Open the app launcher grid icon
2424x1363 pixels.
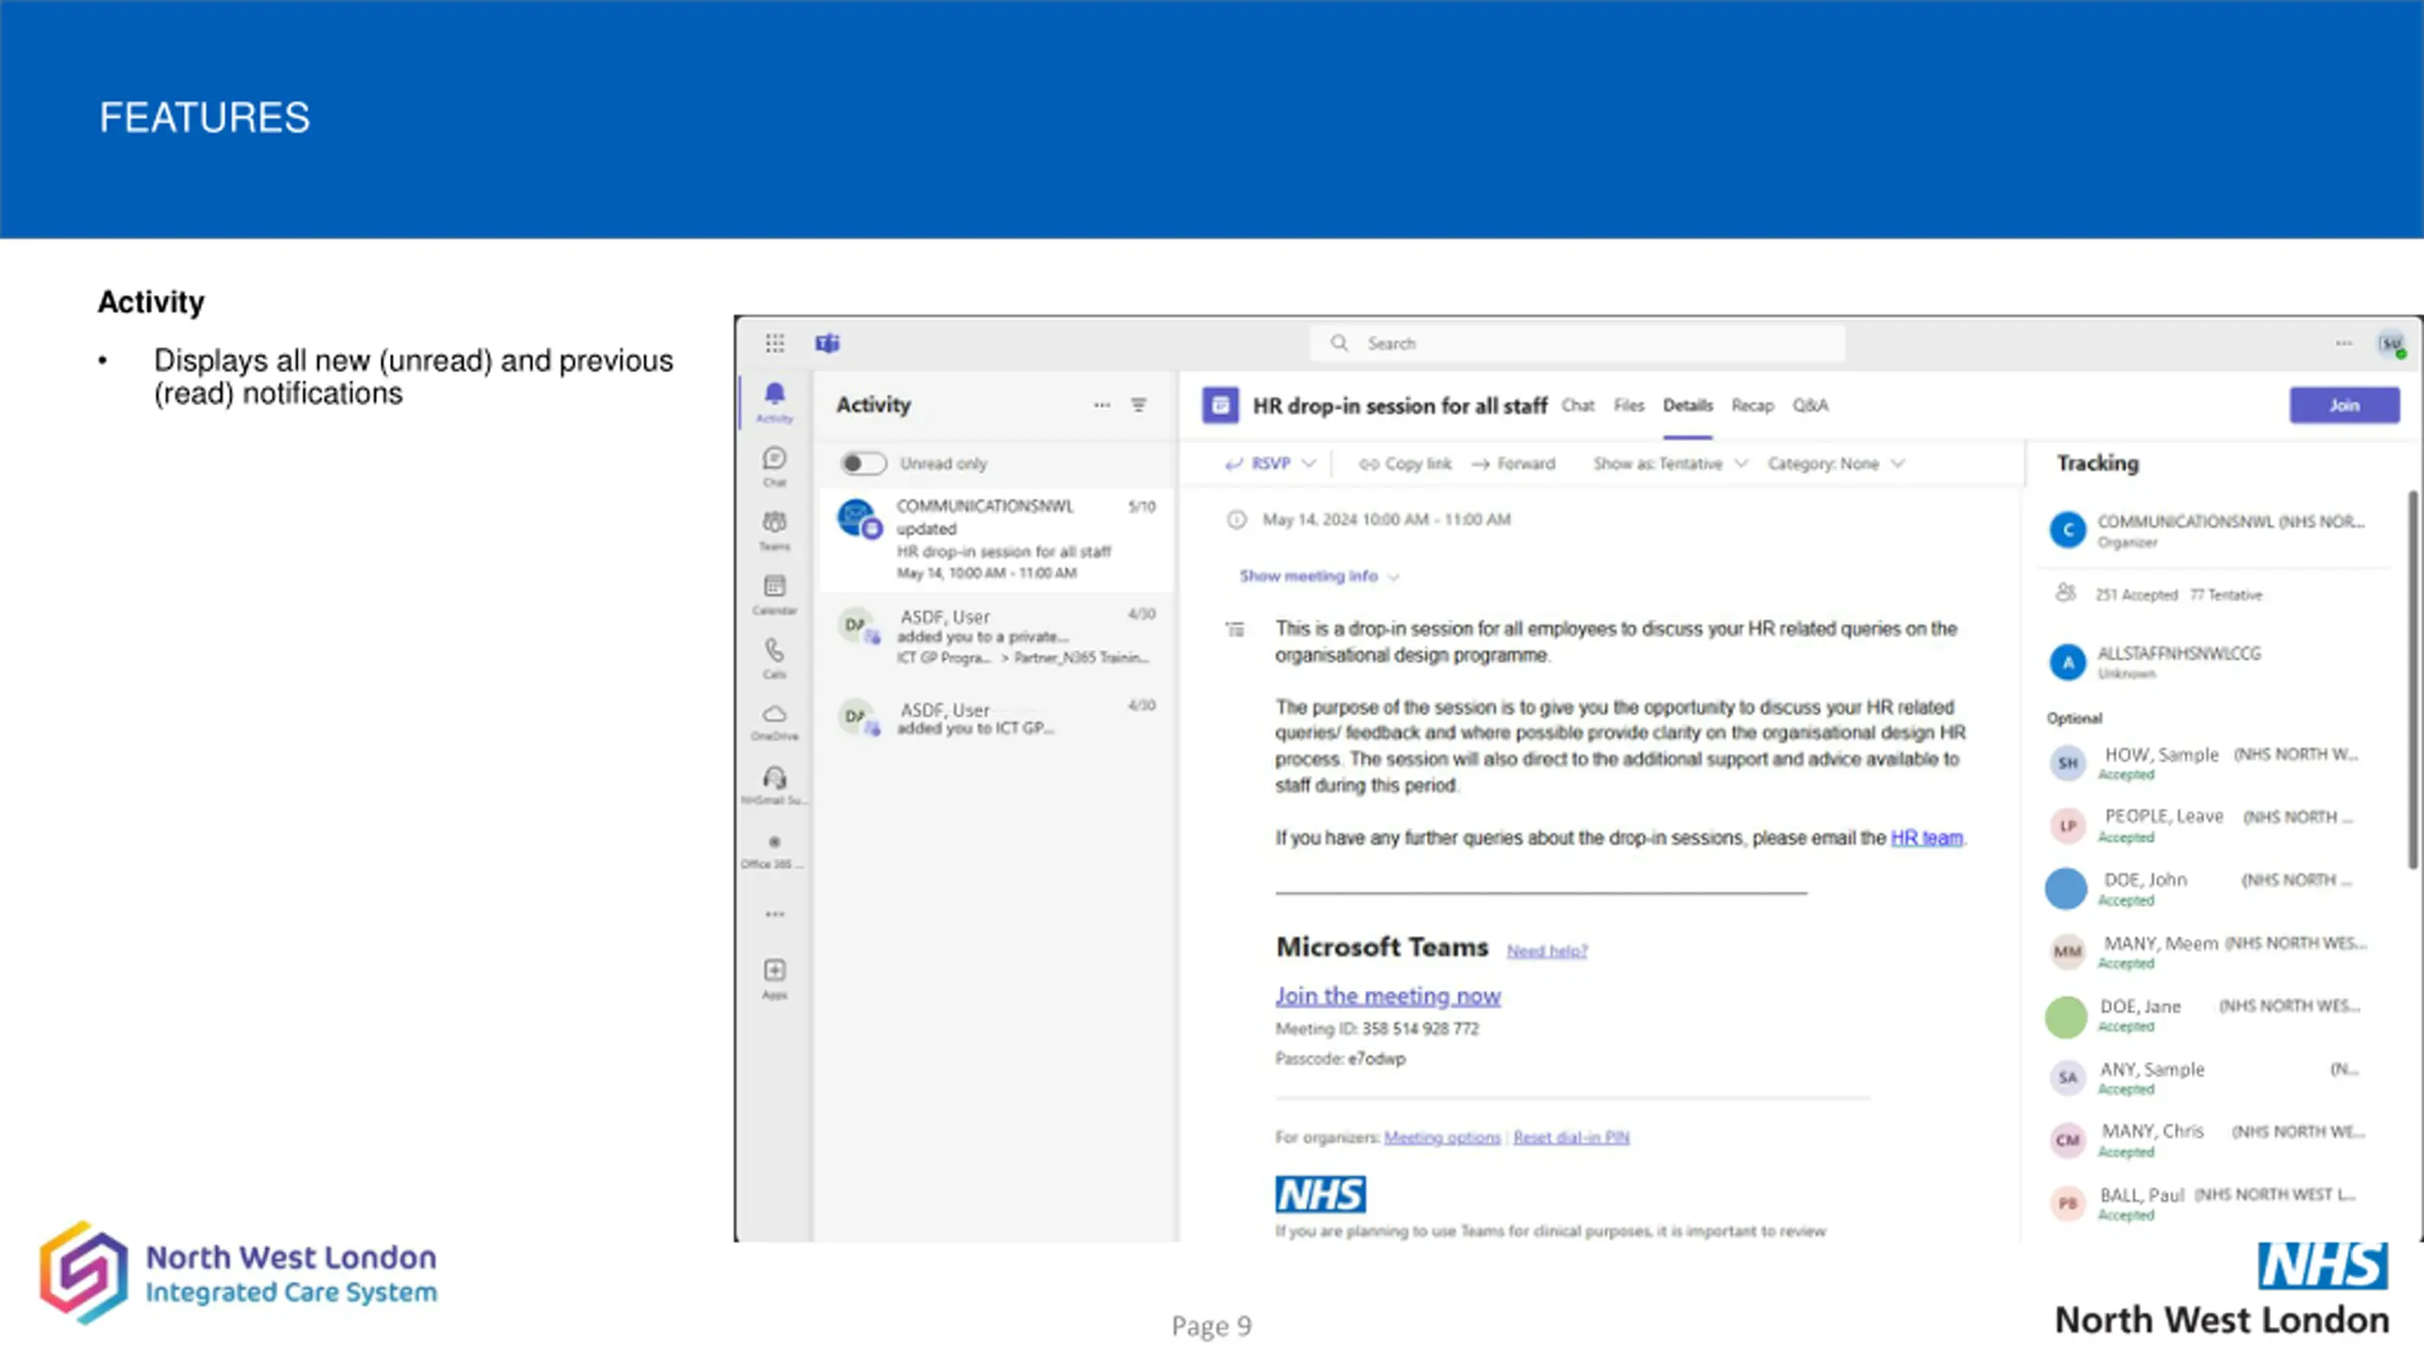click(x=775, y=343)
